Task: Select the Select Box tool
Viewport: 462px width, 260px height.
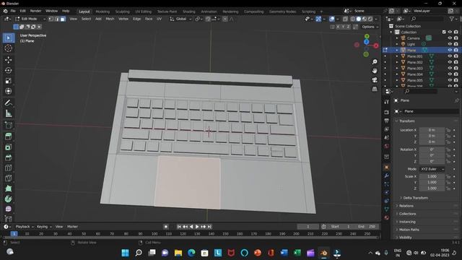Action: tap(8, 38)
